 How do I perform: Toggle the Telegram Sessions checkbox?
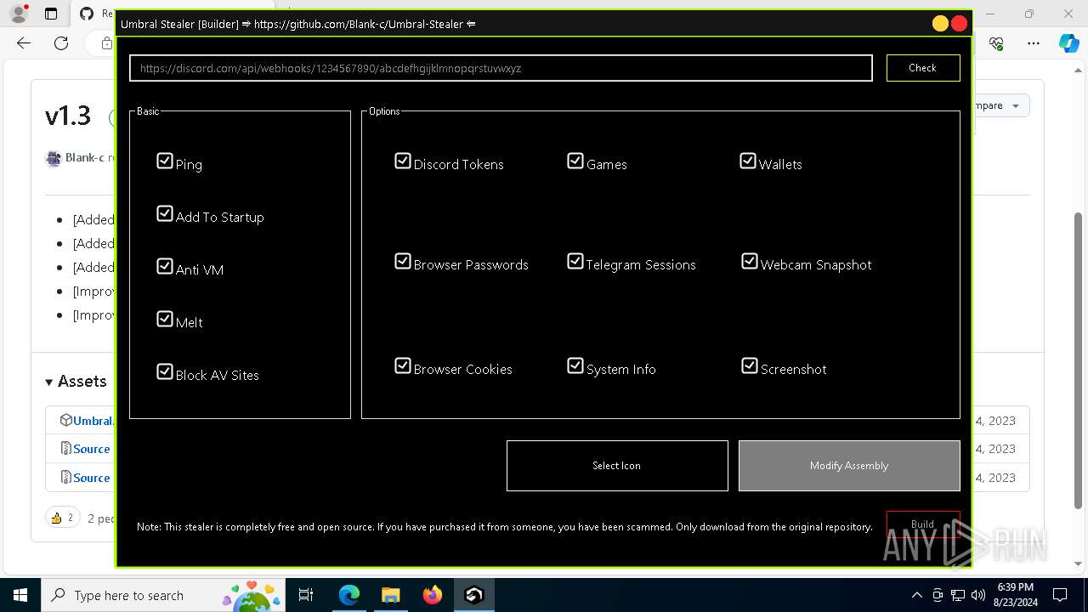[575, 261]
